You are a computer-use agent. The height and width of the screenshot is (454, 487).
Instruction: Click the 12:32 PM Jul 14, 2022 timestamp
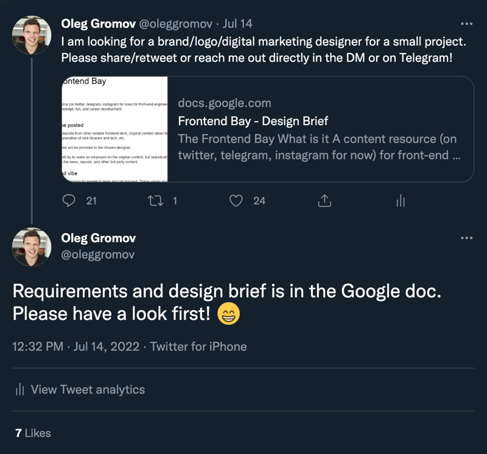(x=75, y=346)
